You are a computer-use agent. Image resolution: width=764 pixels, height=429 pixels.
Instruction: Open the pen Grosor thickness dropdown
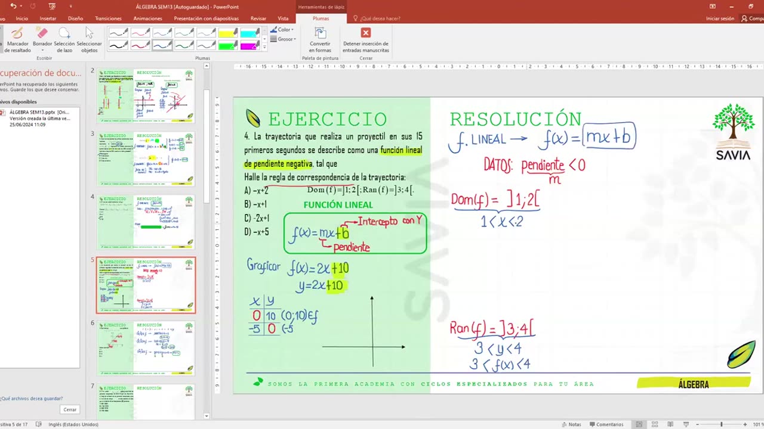282,39
